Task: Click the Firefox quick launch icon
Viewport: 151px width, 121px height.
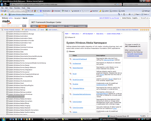Action: (24, 119)
